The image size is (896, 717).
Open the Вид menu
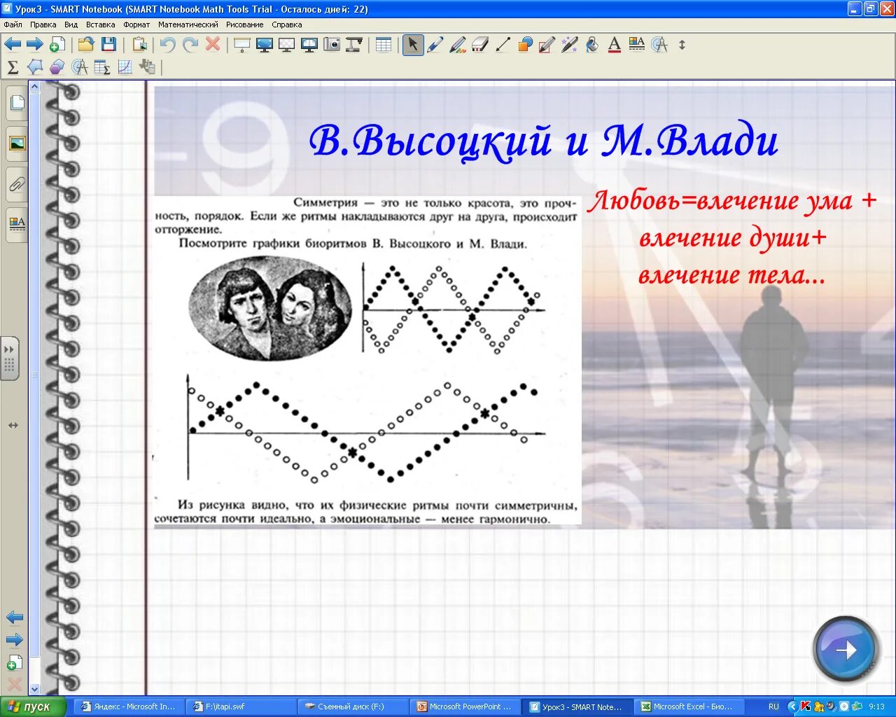[x=71, y=25]
